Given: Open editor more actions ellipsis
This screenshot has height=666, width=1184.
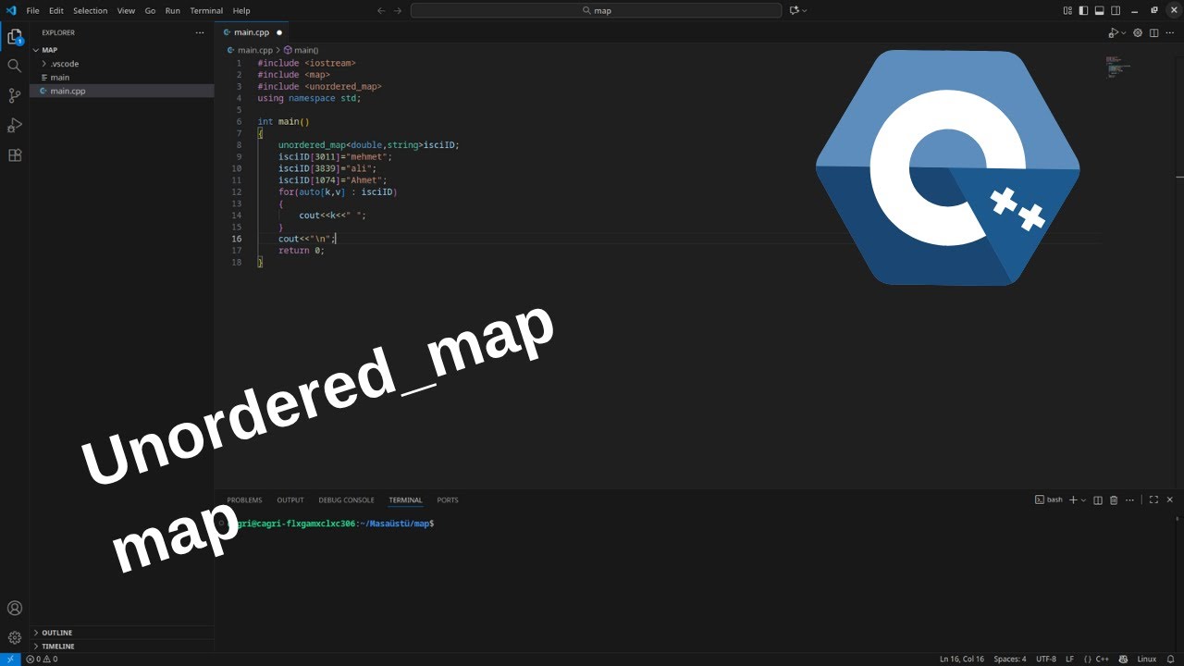Looking at the screenshot, I should pos(1170,32).
